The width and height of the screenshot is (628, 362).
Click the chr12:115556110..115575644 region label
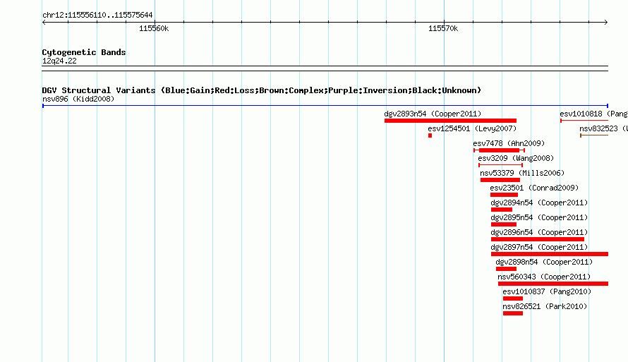97,15
